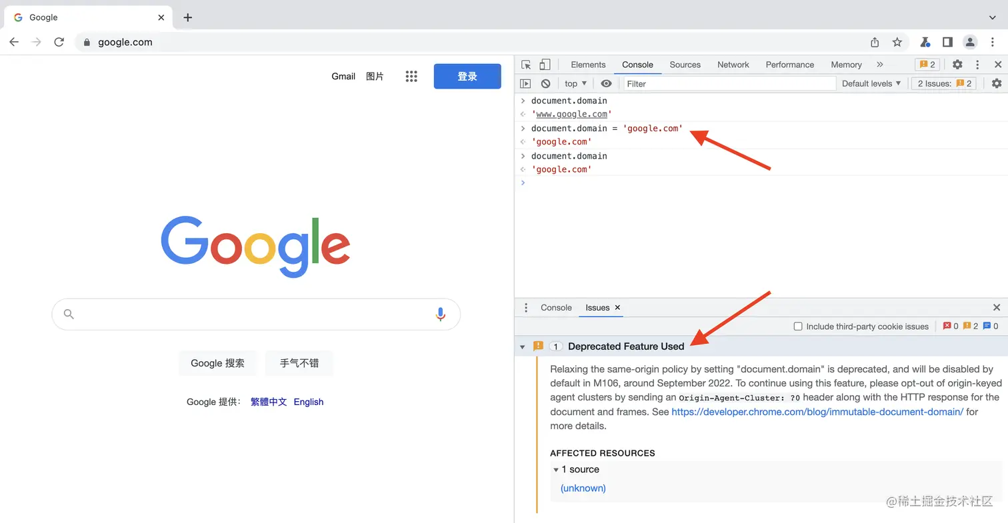
Task: Collapse the Deprecated Feature Used issue
Action: click(523, 346)
